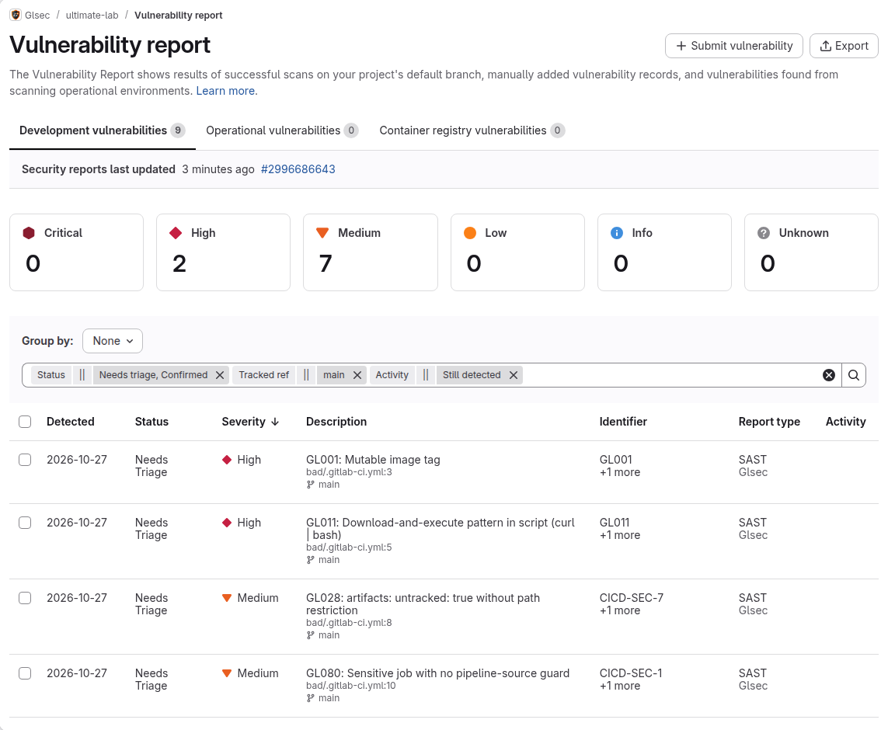
Task: Switch to Development vulnerabilities tab
Action: tap(103, 130)
